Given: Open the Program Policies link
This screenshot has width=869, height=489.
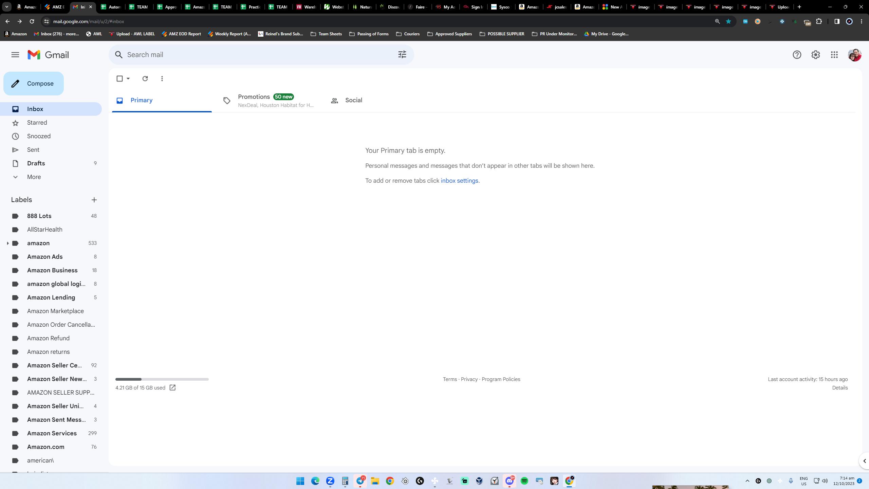Looking at the screenshot, I should coord(501,379).
